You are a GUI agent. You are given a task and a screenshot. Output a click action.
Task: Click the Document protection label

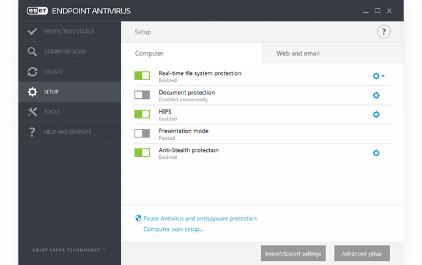click(x=187, y=92)
